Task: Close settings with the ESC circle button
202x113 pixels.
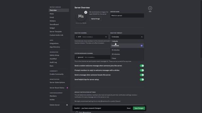Action: point(150,8)
